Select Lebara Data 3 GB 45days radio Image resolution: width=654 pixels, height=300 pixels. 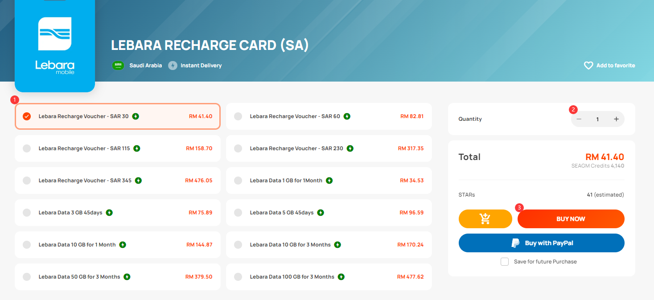(x=27, y=213)
